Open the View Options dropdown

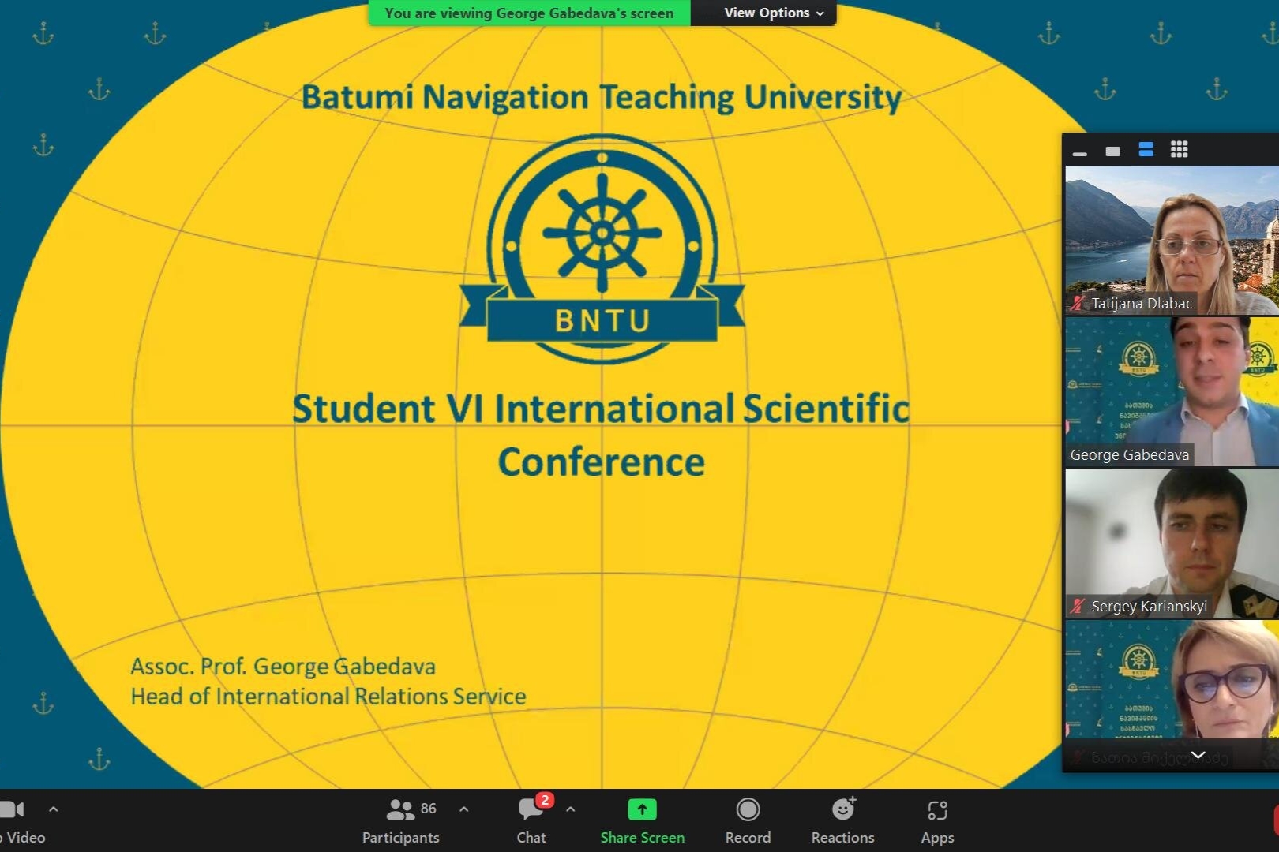click(x=774, y=13)
